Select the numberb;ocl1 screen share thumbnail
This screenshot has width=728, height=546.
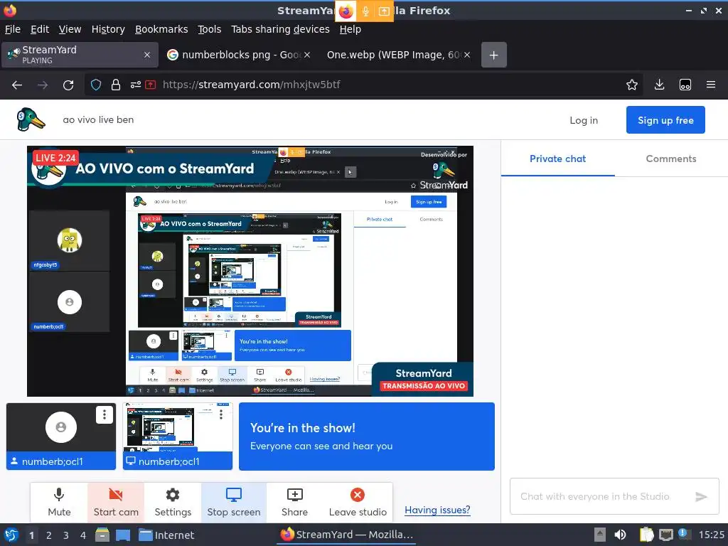click(x=178, y=436)
